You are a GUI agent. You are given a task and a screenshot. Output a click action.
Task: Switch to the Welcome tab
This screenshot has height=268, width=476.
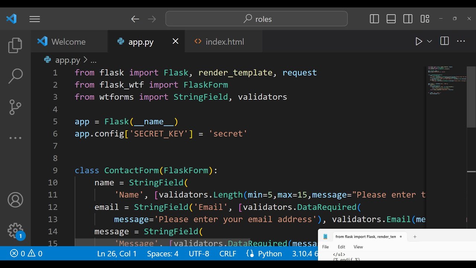pyautogui.click(x=68, y=42)
